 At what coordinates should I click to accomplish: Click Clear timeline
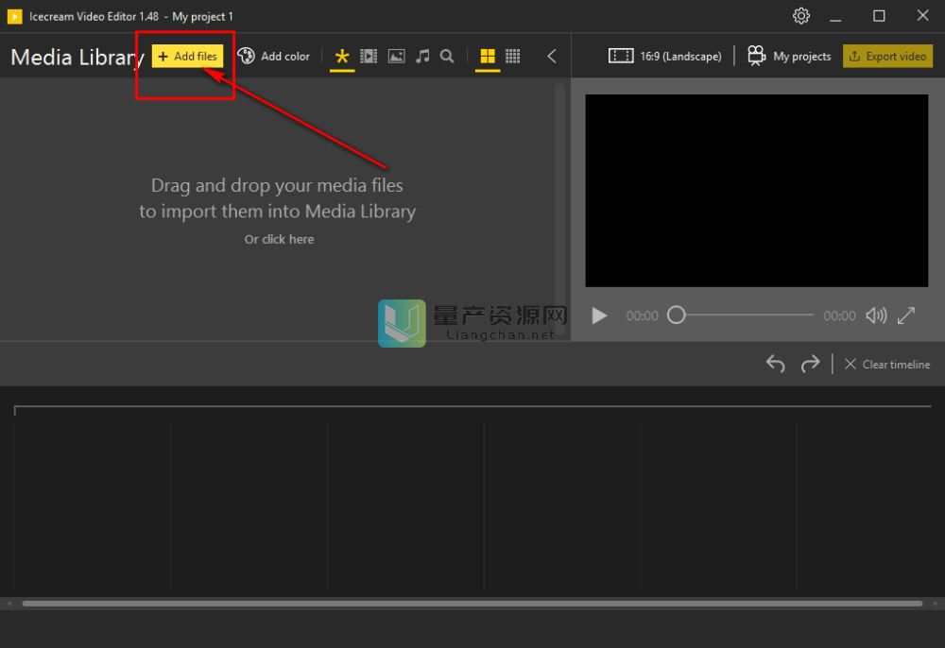(887, 365)
